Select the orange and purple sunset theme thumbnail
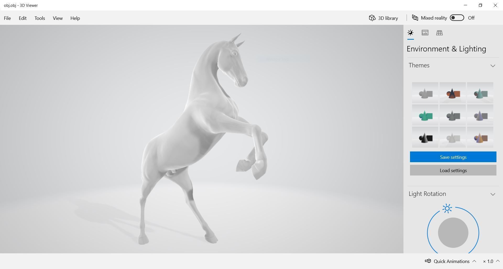This screenshot has height=269, width=503. point(480,137)
